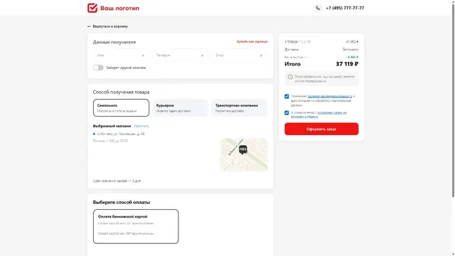Image resolution: width=455 pixels, height=256 pixels.
Task: Clear the Email field with its X icon
Action: [x=261, y=55]
